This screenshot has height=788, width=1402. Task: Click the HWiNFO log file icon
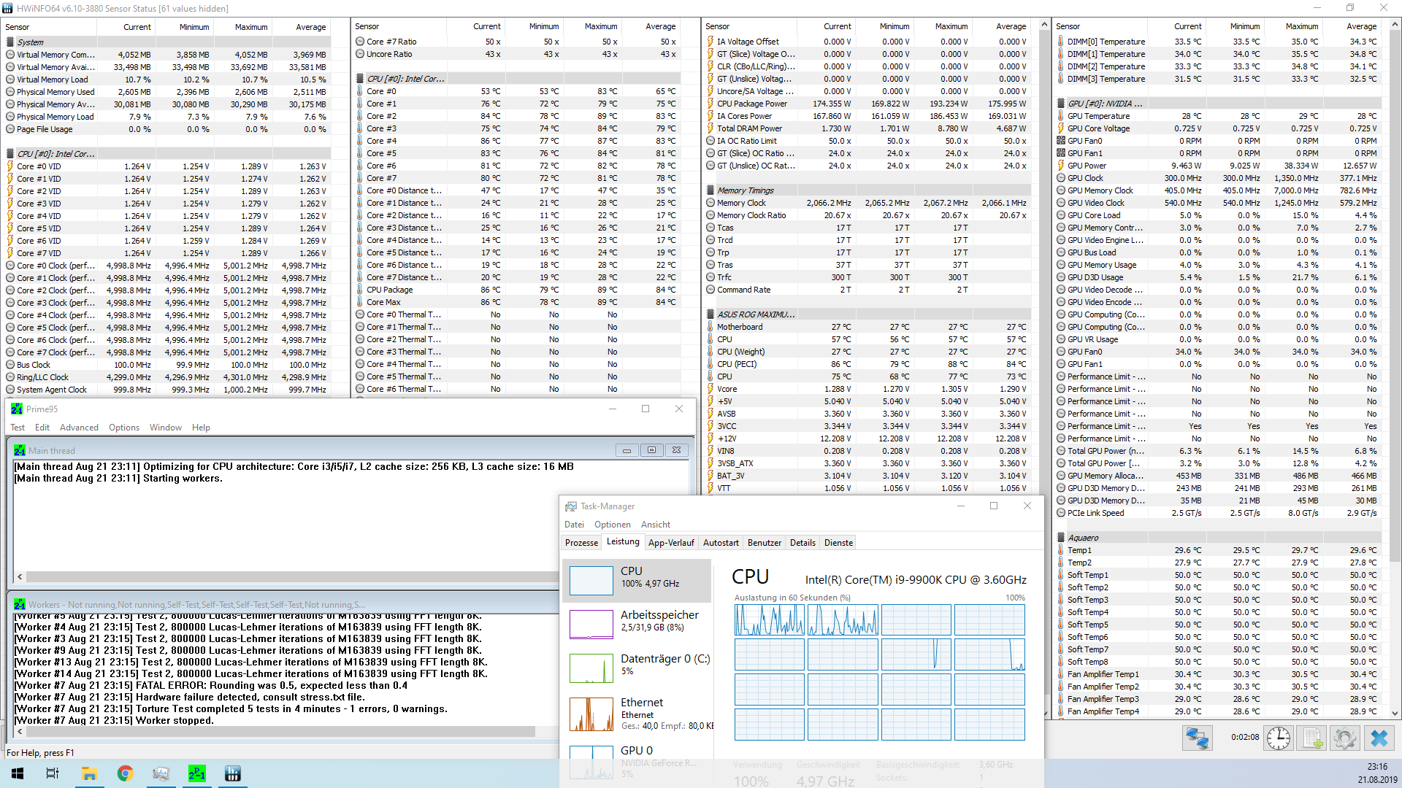[x=1312, y=738]
